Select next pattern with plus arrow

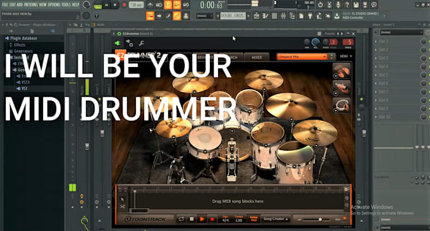[248, 16]
